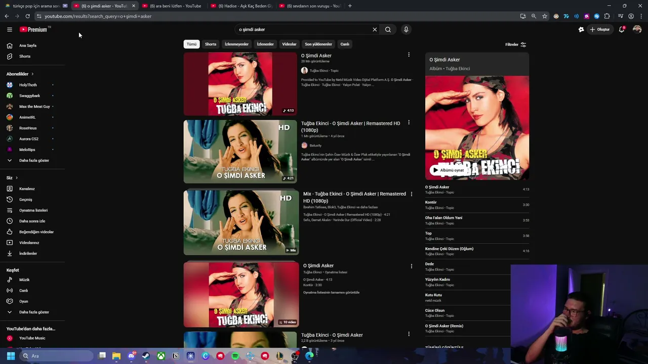Open the Abonelikler section chevron
Screen dimensions: 648x364
[x=32, y=74]
